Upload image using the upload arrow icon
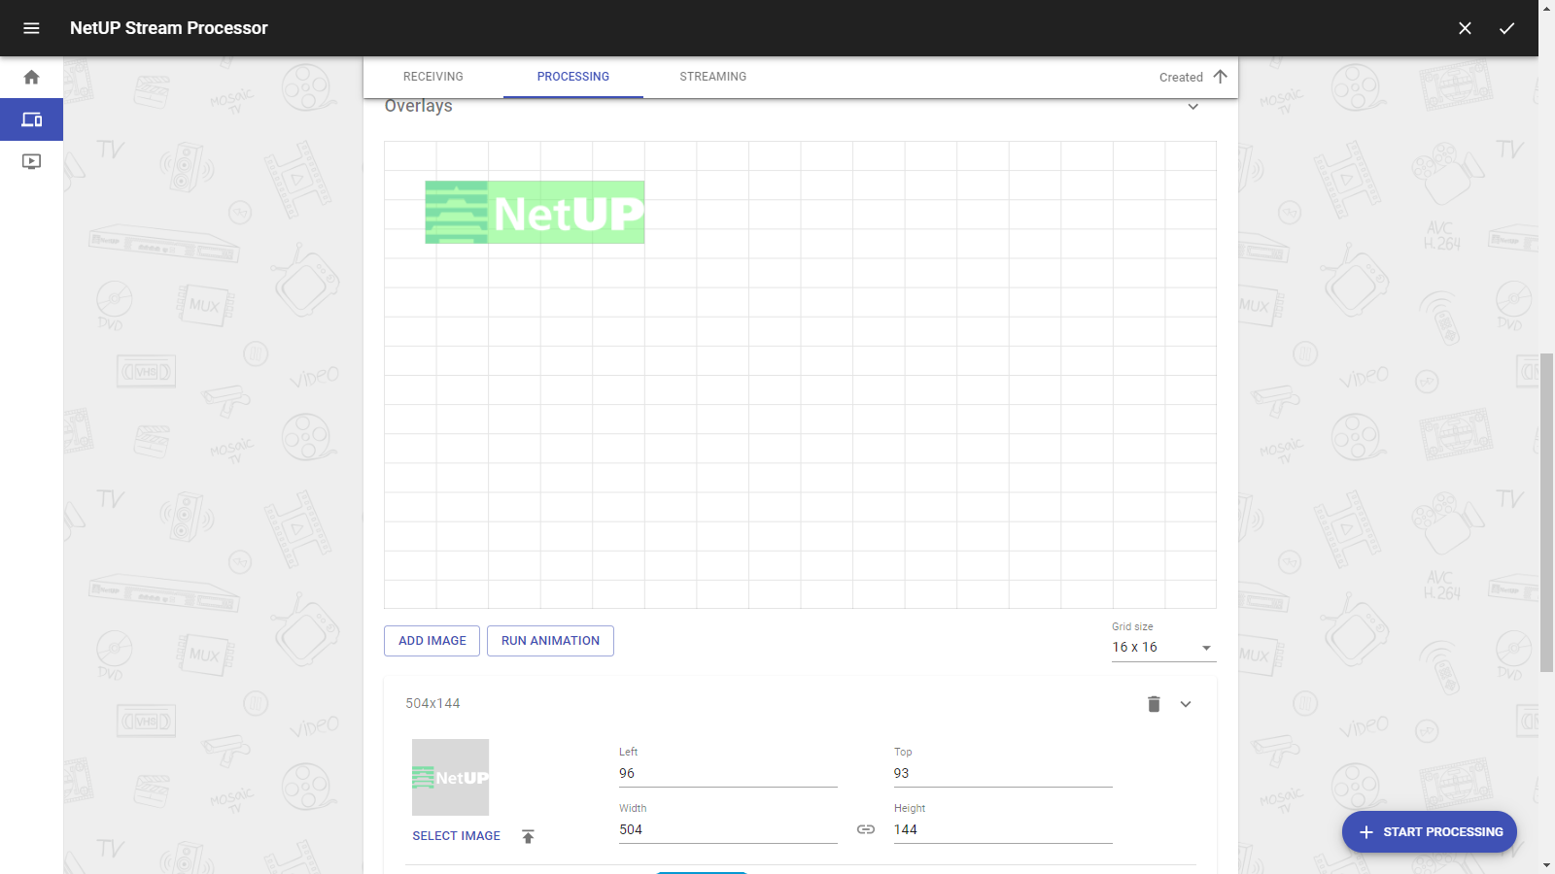The image size is (1555, 874). [x=528, y=836]
